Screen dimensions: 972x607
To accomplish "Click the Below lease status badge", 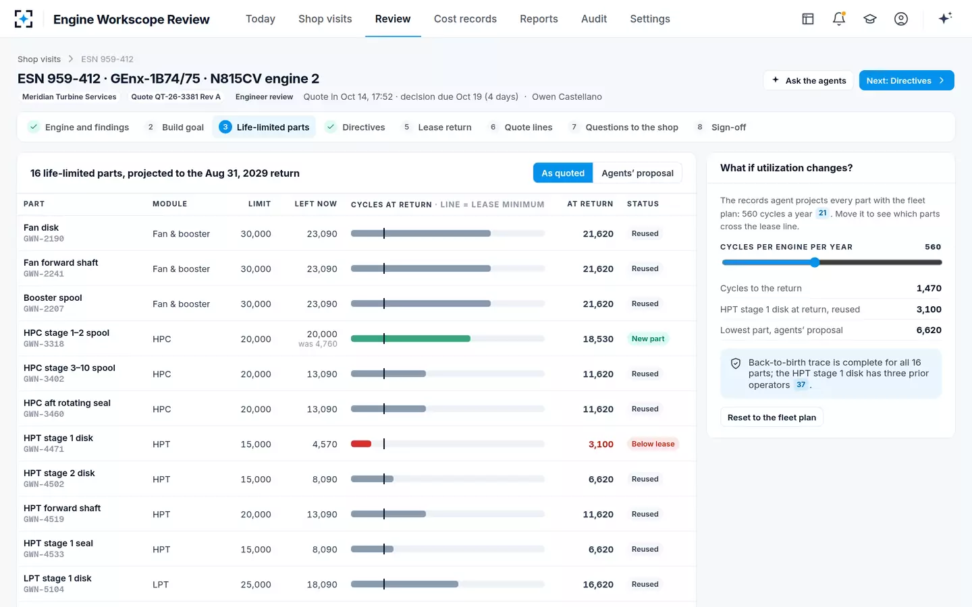I will [653, 444].
